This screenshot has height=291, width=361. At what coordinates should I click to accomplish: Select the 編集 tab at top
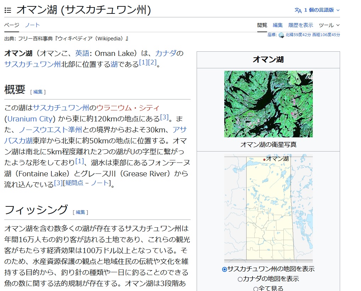277,25
